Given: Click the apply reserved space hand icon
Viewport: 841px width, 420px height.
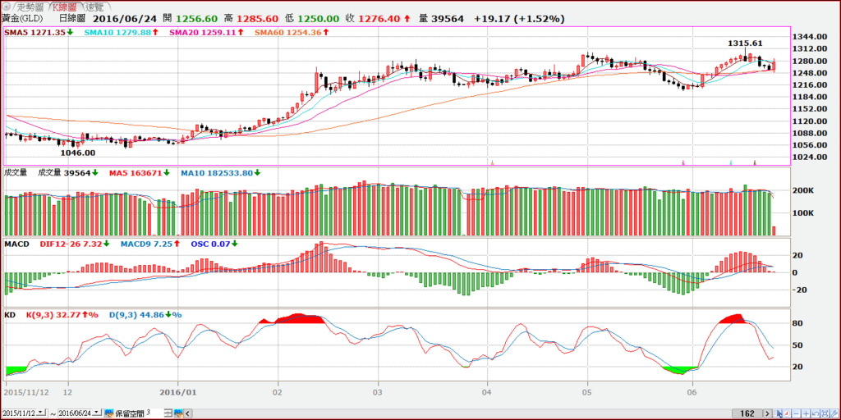Looking at the screenshot, I should [178, 413].
